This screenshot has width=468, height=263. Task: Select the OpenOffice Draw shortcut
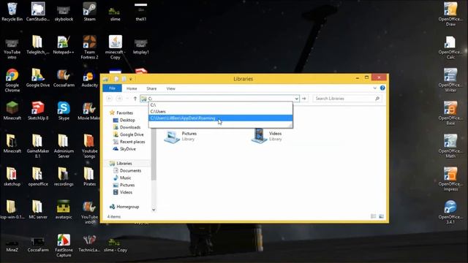(x=450, y=14)
